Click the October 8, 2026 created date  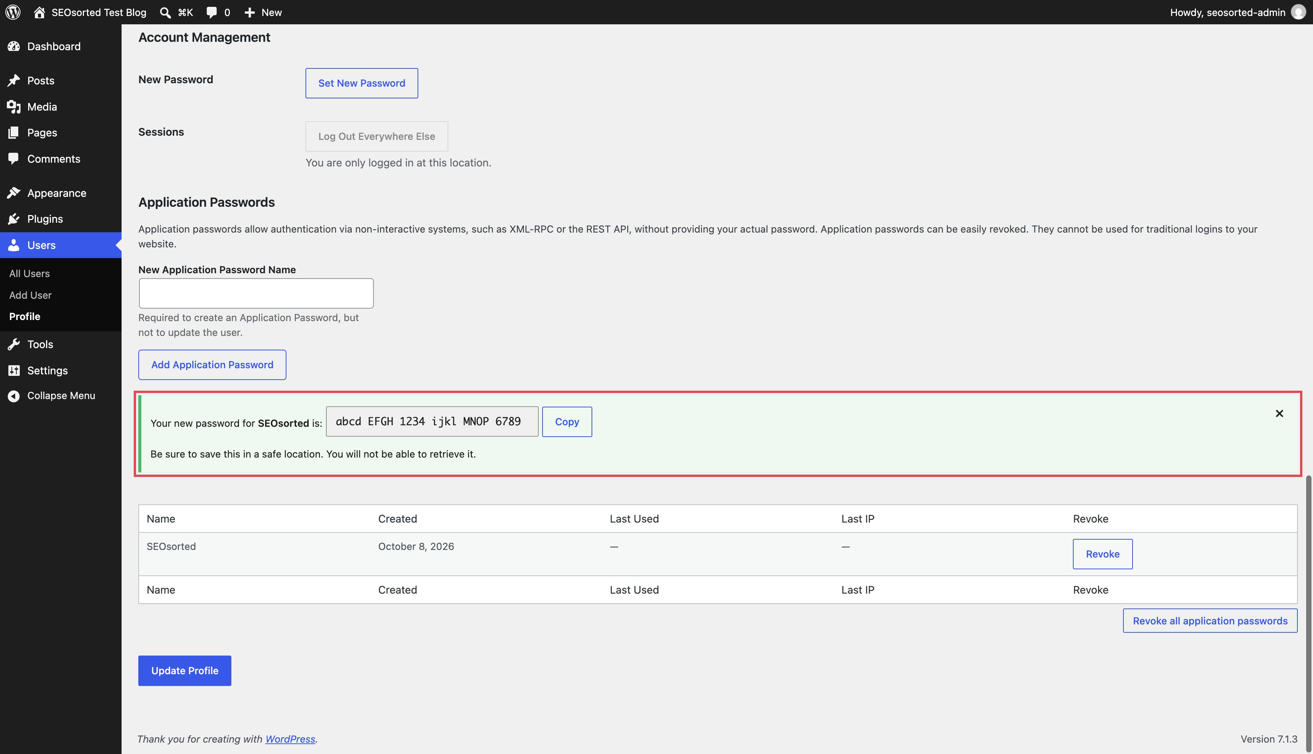click(416, 546)
